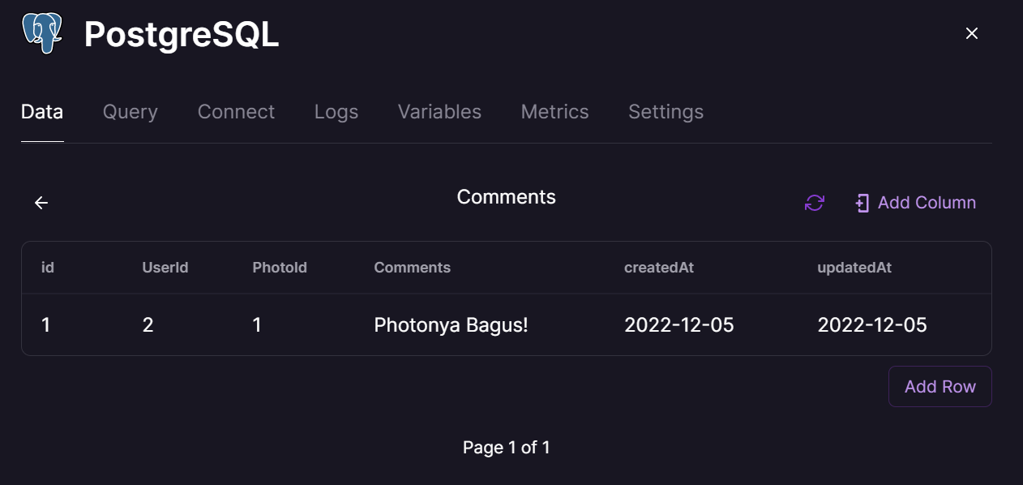
Task: Click the createdAt column header
Action: 658,267
